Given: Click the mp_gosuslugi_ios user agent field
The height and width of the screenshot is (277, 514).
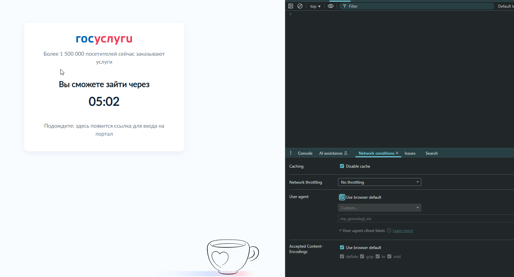Looking at the screenshot, I should click(426, 218).
